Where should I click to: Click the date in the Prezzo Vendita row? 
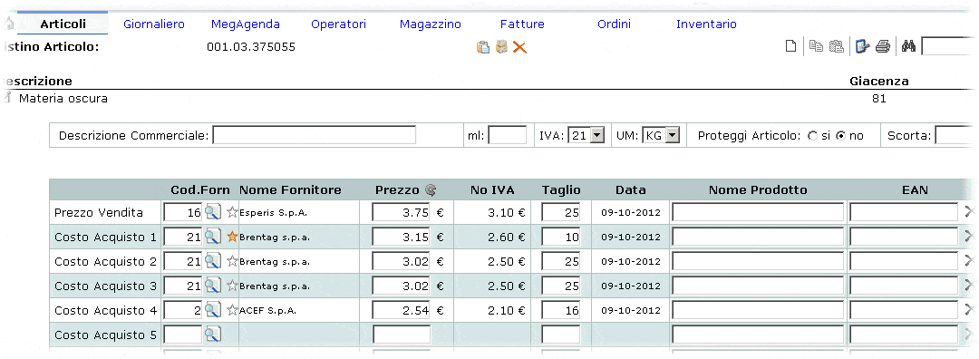click(631, 212)
